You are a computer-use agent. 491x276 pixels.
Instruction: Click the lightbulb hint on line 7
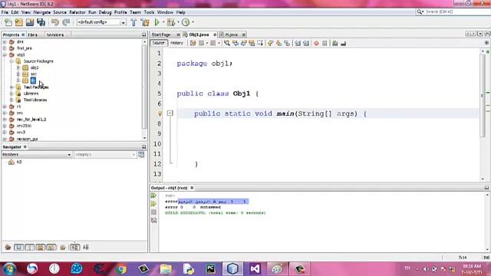[x=160, y=113]
